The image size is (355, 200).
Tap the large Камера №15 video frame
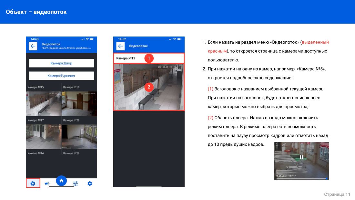point(149,87)
